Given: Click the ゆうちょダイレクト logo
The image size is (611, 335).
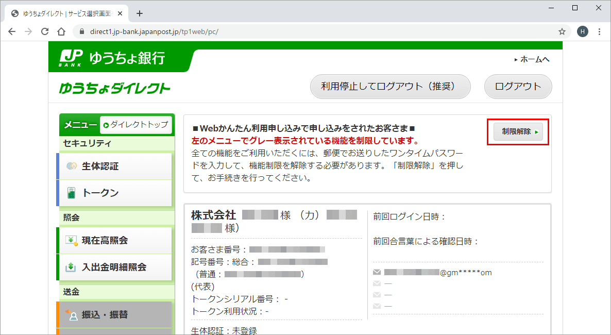Looking at the screenshot, I should pos(114,89).
